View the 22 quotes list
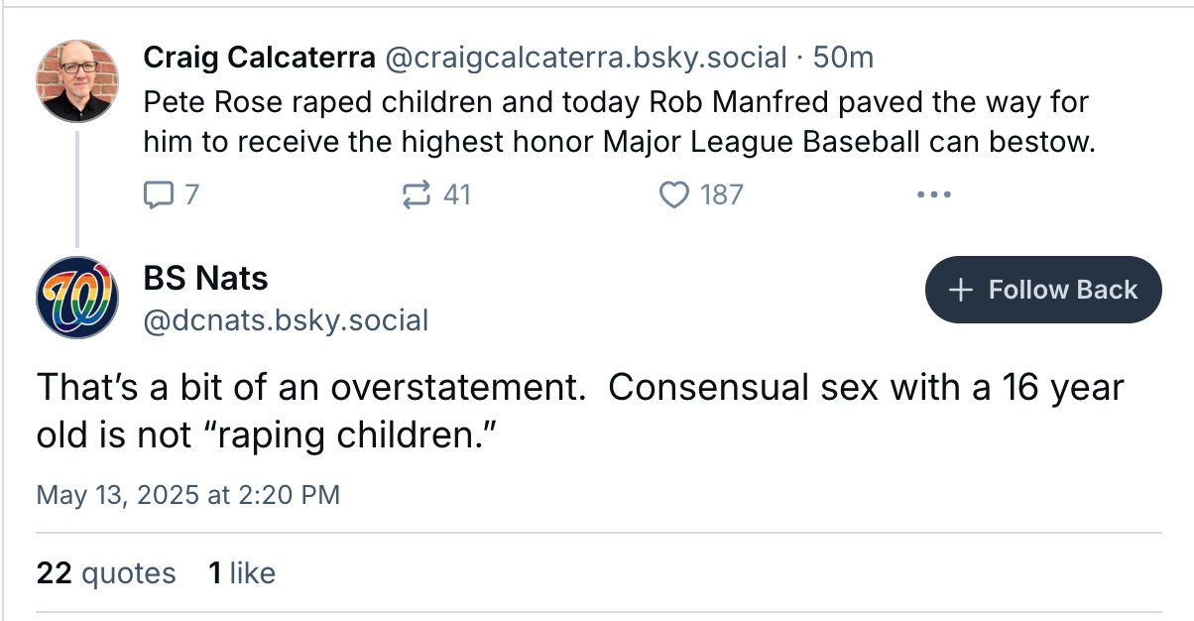The image size is (1194, 621). [x=106, y=572]
